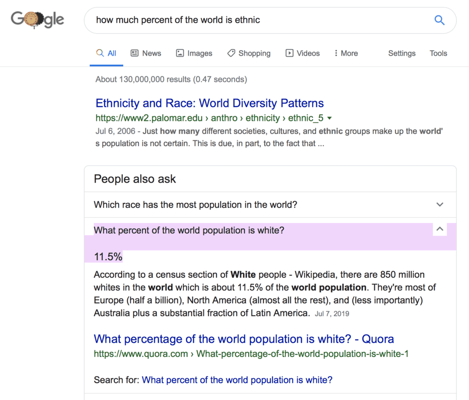
Task: Click the highlighted 11.5% answer
Action: [108, 257]
